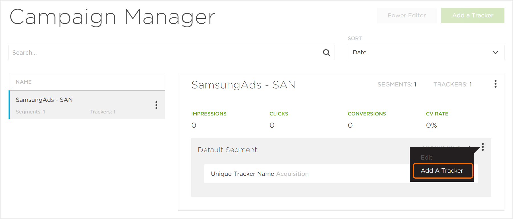Click the Power Editor button

(x=407, y=15)
